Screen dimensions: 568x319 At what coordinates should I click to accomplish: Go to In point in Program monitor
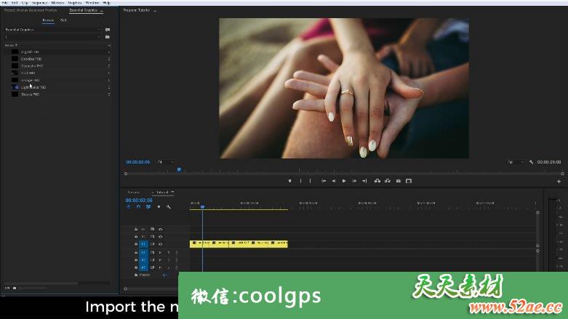tap(324, 181)
